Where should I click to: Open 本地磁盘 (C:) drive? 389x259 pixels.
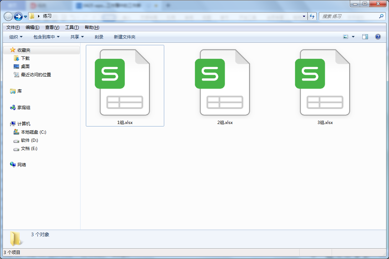tap(33, 132)
